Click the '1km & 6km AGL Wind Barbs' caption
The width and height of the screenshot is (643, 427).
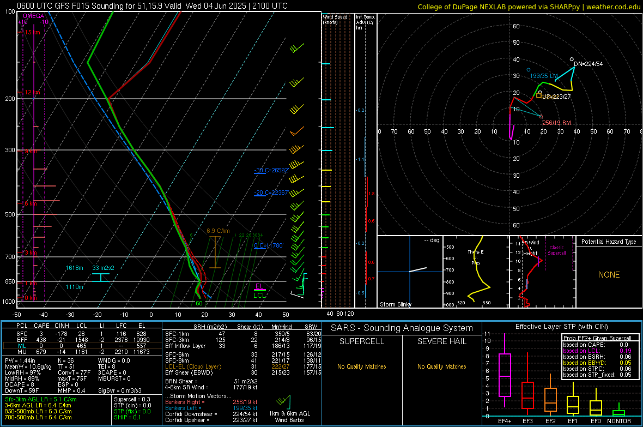(289, 417)
